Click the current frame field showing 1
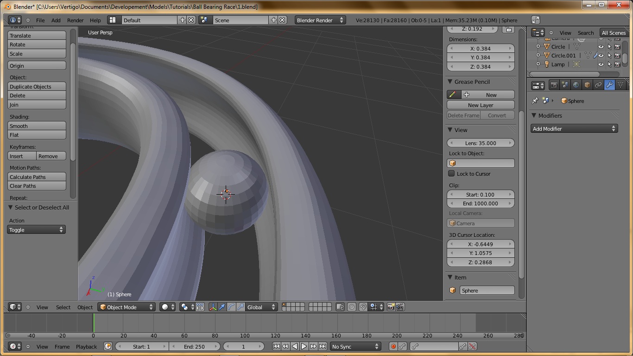Screen dimensions: 633x356 coord(243,346)
